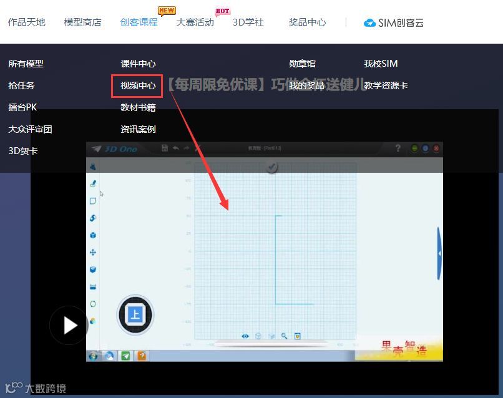Open the 大赛活动 nav item

pyautogui.click(x=195, y=22)
